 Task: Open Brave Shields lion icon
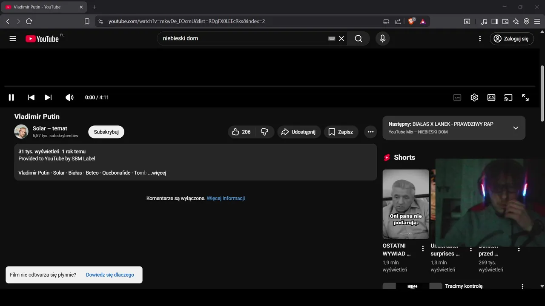(x=411, y=21)
